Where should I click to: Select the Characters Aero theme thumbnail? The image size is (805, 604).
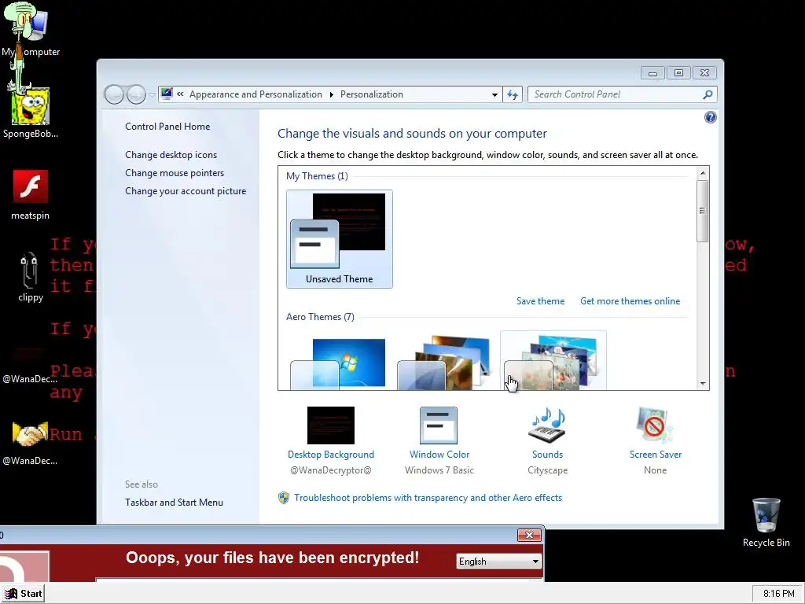(x=553, y=360)
